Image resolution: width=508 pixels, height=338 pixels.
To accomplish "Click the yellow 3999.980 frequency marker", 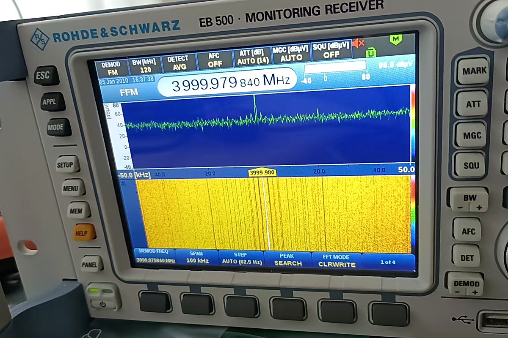I will click(x=262, y=172).
